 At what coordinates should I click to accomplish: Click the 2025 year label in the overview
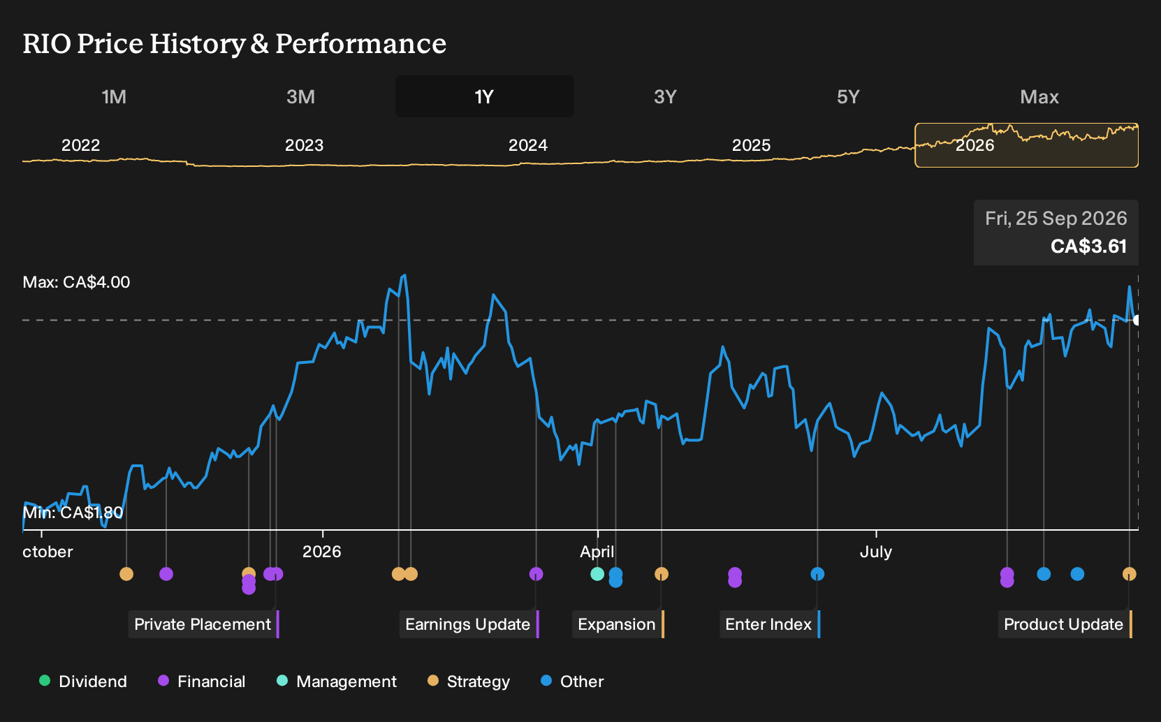(x=752, y=145)
